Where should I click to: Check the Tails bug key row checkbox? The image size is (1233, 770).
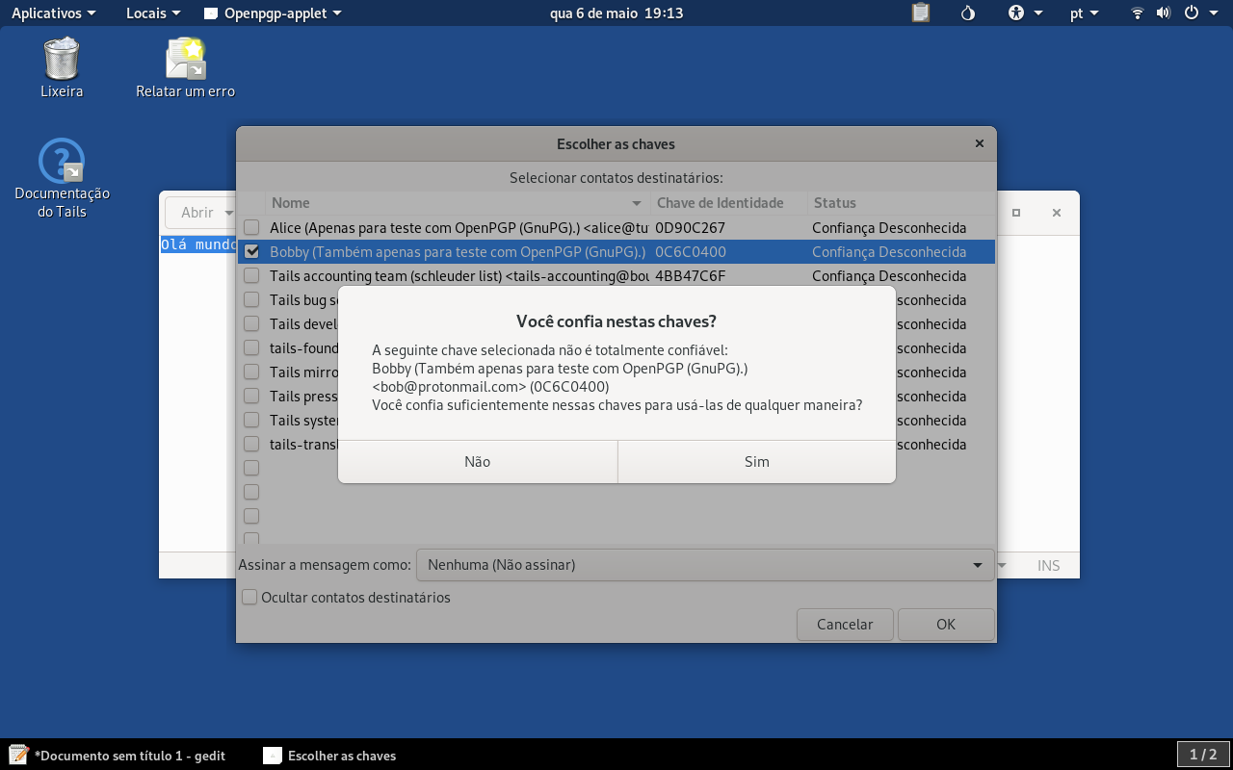(x=251, y=300)
